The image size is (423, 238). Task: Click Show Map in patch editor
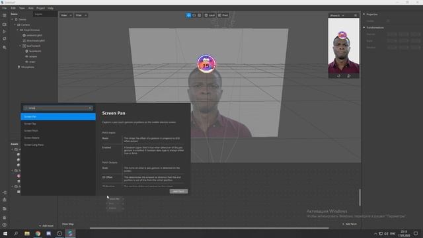67,224
